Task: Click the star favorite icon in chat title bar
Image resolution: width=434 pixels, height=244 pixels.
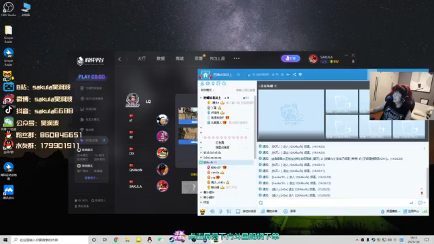Action: [x=282, y=75]
